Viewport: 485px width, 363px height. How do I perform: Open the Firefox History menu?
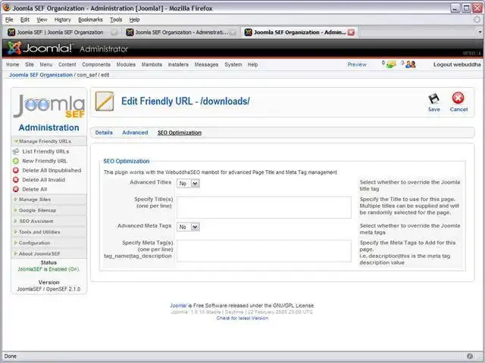point(62,20)
